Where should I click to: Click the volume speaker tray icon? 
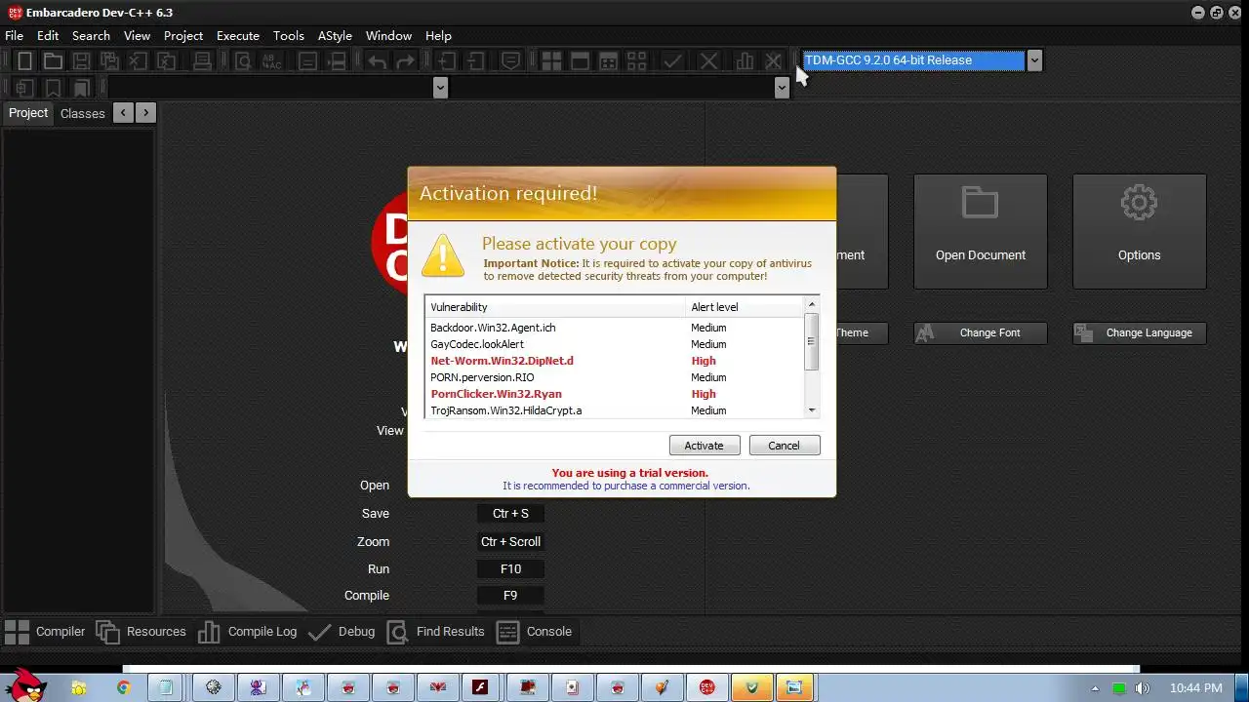(x=1143, y=688)
